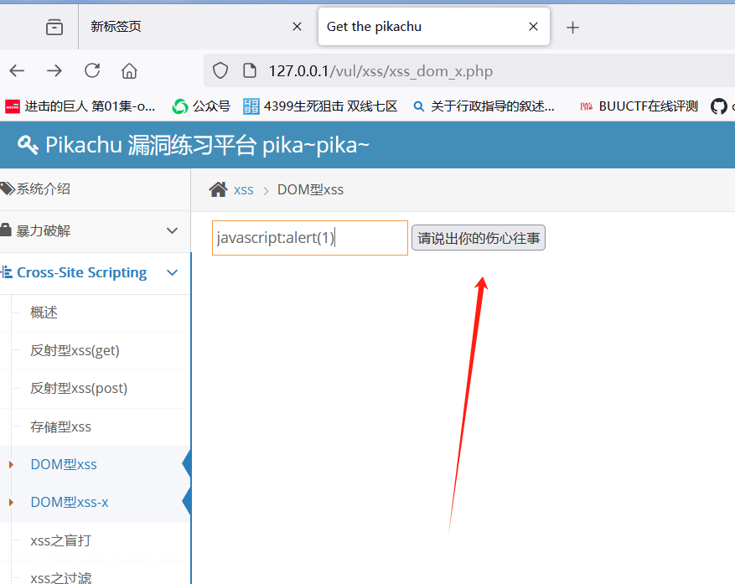735x584 pixels.
Task: Click the Pikachu 漏洞练习平台 title
Action: (x=207, y=145)
